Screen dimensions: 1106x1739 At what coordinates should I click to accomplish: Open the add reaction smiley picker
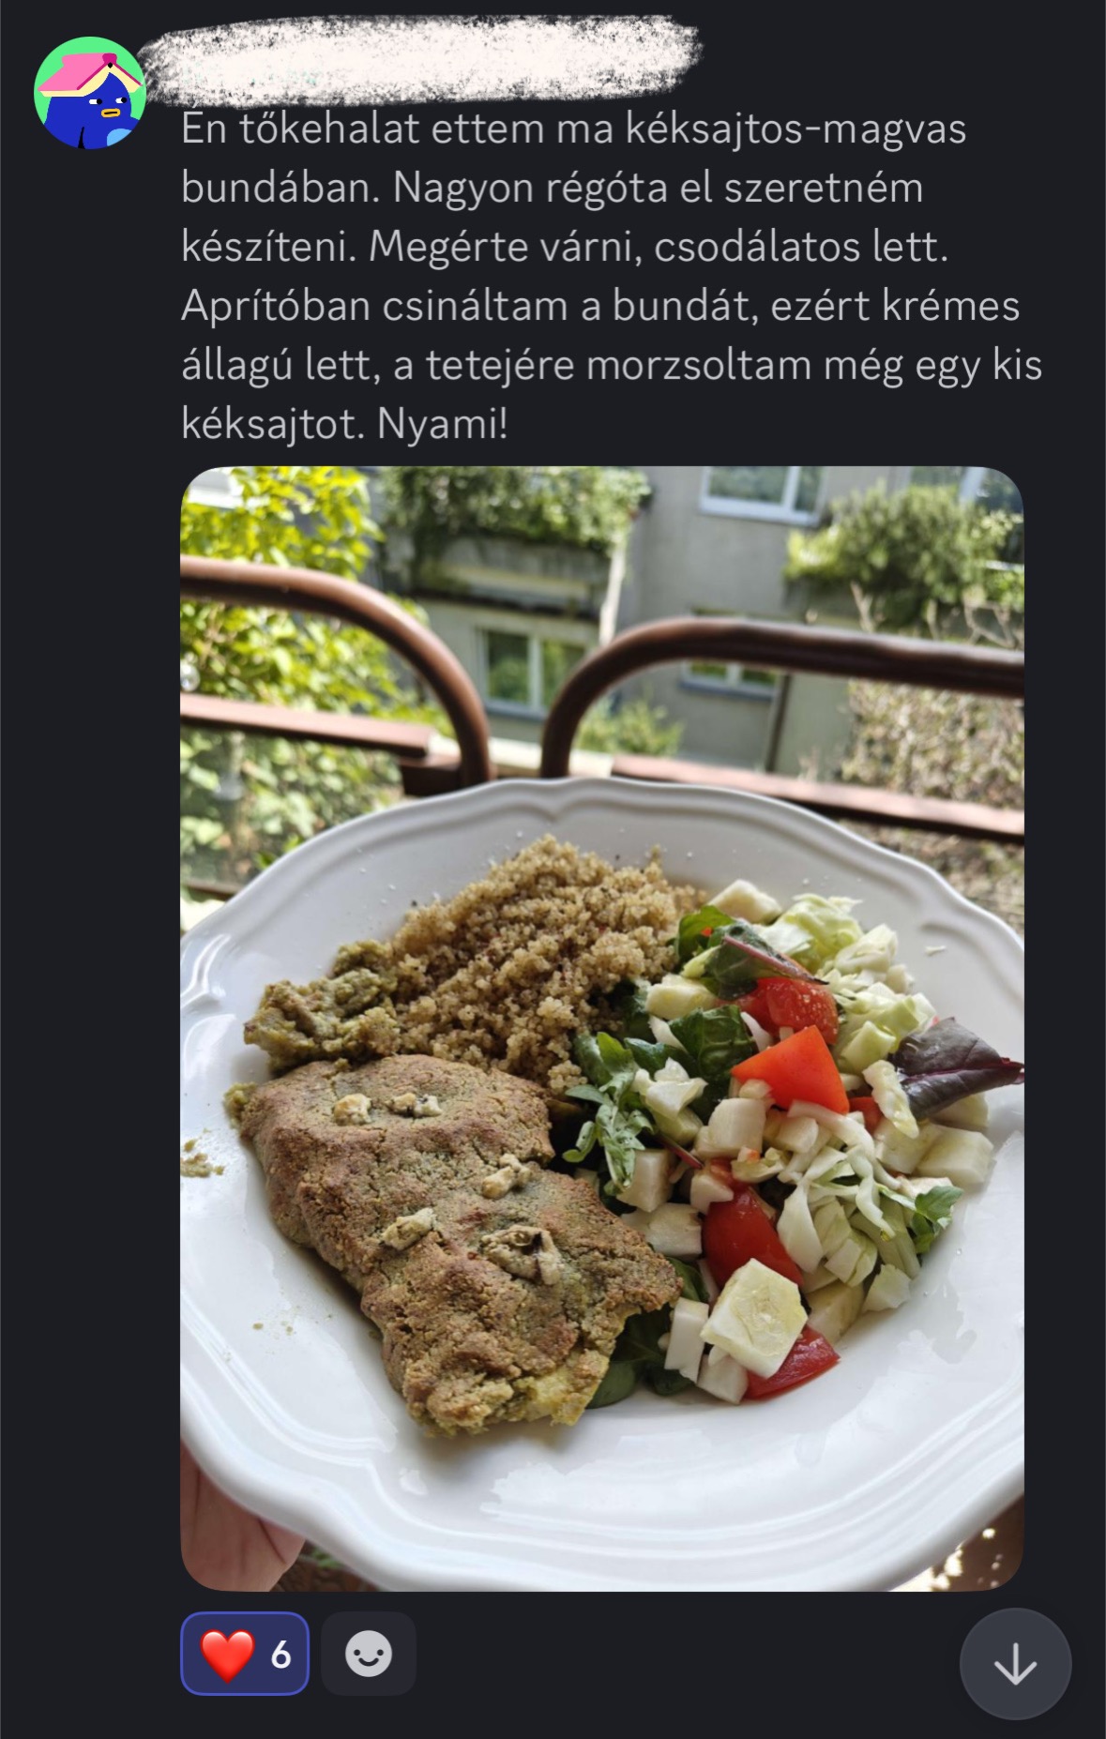pos(369,1654)
